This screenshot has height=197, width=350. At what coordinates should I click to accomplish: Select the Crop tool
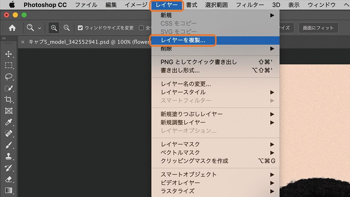click(8, 99)
